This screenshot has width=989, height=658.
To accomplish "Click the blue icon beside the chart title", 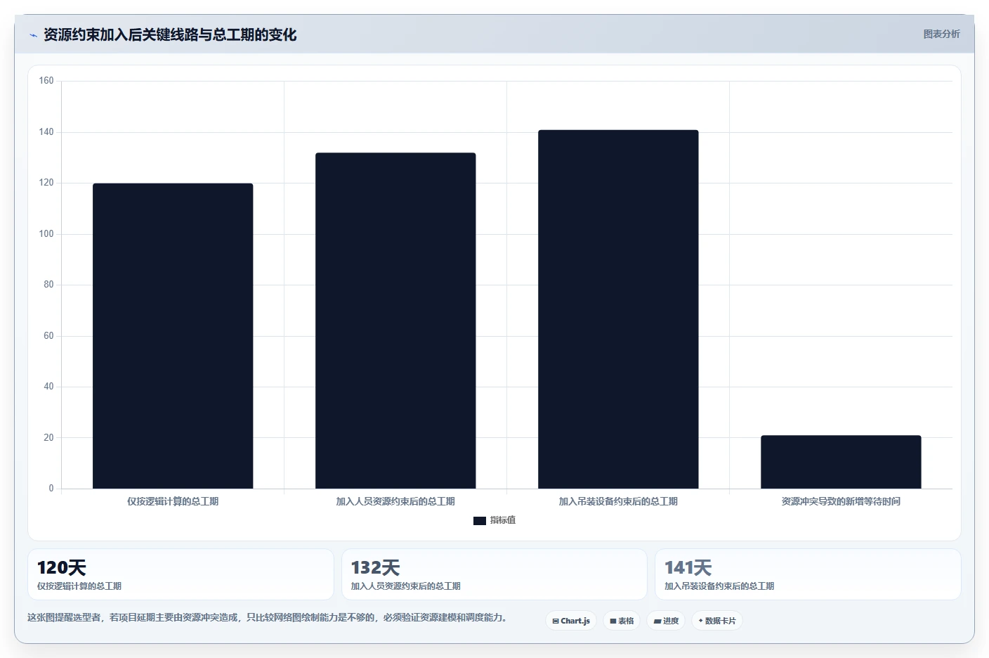I will pos(33,35).
